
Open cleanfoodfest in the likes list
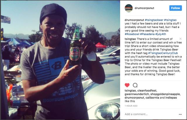coord(147,91)
